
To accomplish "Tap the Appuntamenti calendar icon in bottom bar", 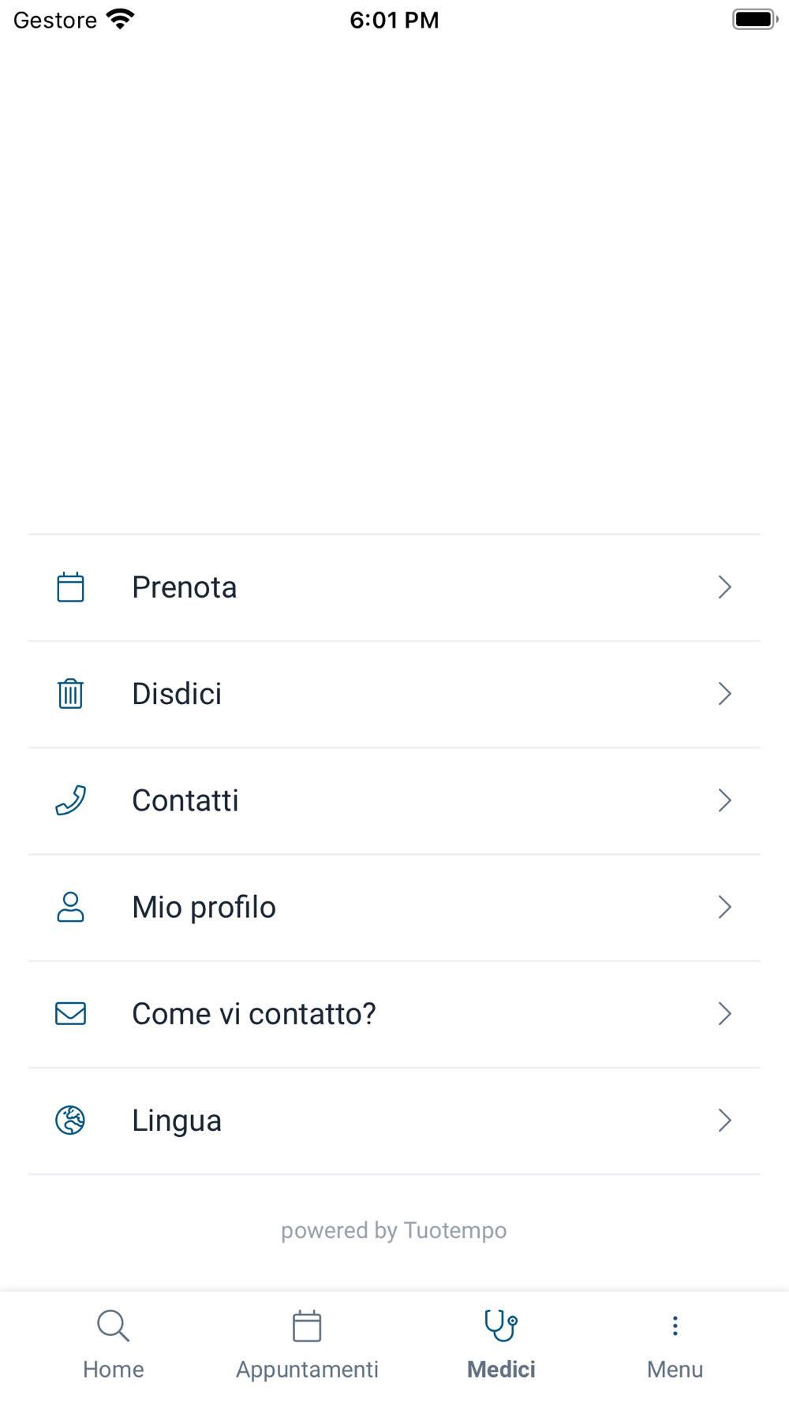I will (307, 1326).
